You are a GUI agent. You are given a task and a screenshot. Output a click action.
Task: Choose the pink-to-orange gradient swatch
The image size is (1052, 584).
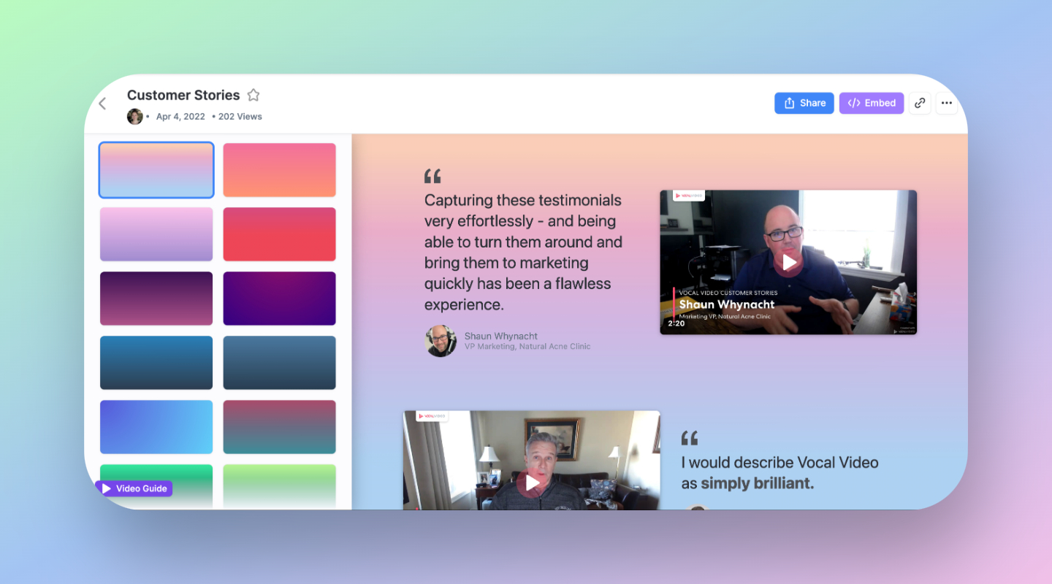click(279, 170)
